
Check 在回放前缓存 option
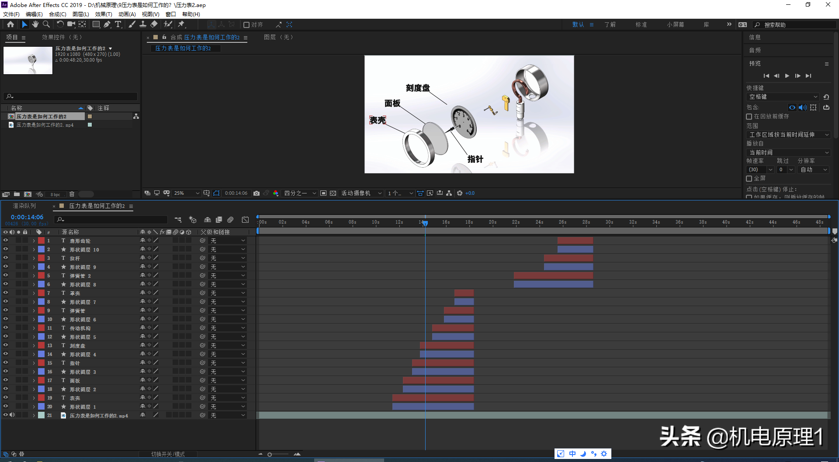(x=749, y=117)
